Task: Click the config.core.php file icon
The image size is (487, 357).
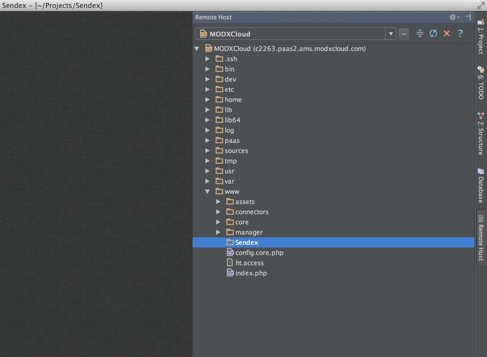Action: pyautogui.click(x=230, y=253)
